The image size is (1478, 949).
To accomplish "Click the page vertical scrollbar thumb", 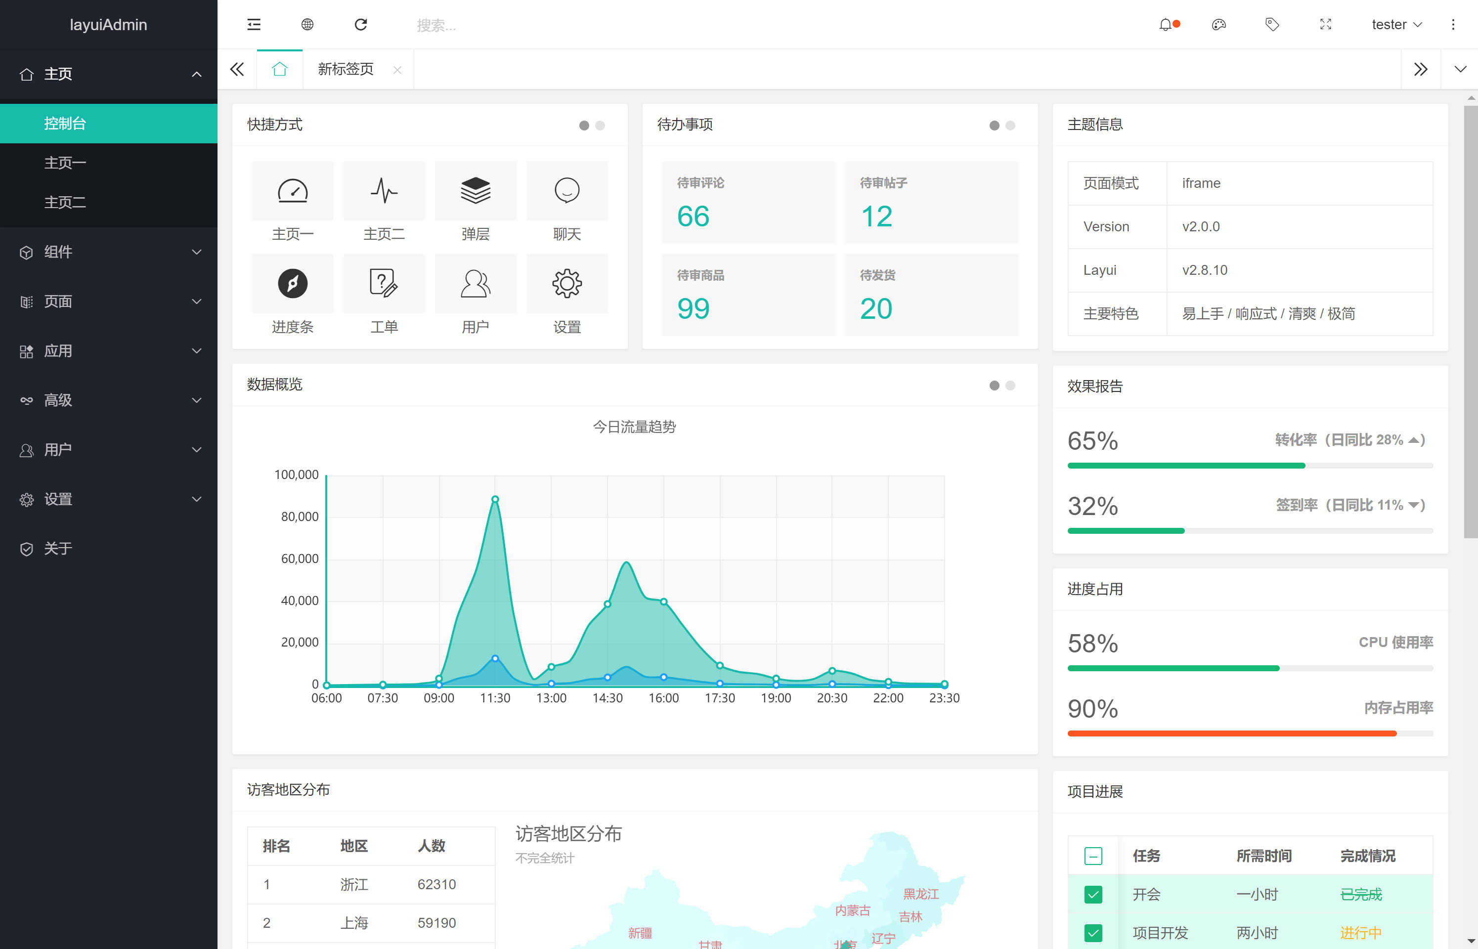I will click(1471, 322).
